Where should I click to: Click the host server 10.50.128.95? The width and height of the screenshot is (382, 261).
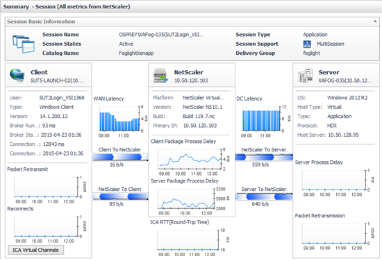tap(344, 135)
